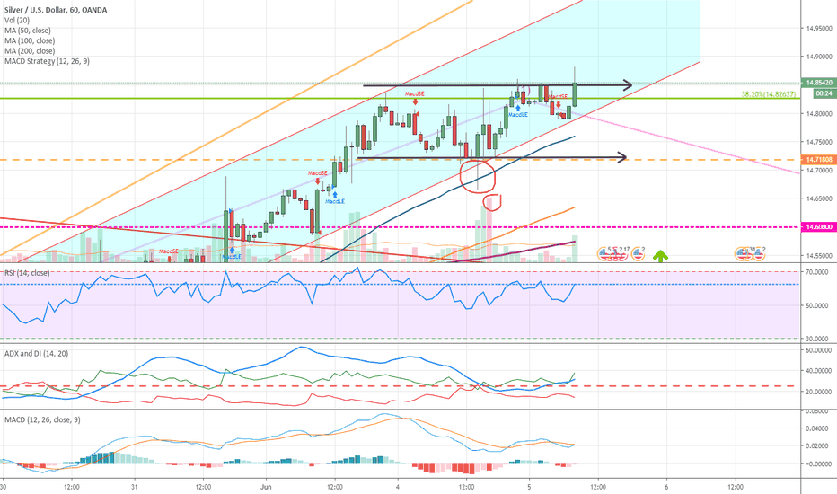Click the 14.95000 price axis label
The image size is (837, 494).
click(819, 29)
